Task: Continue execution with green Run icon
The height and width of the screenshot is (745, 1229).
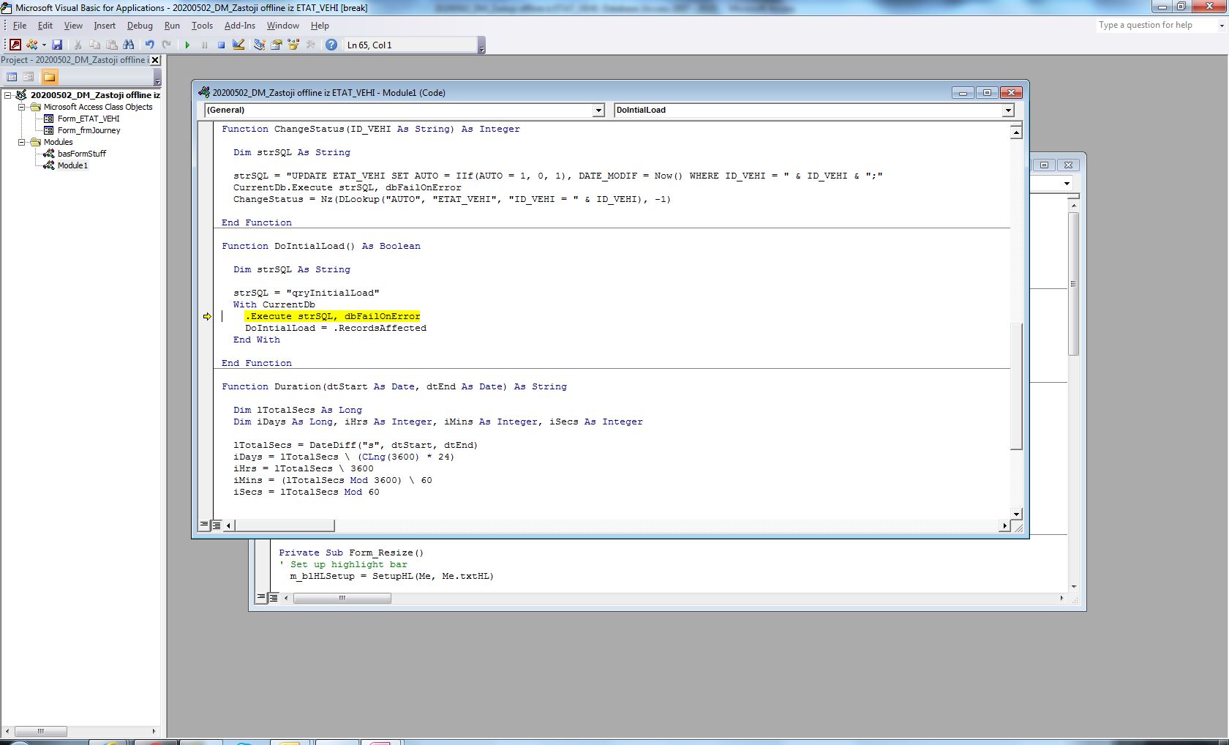Action: pyautogui.click(x=187, y=45)
